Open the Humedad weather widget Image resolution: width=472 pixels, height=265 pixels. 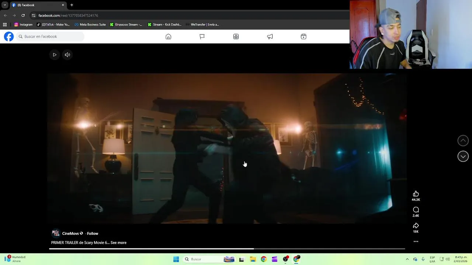tap(15, 259)
